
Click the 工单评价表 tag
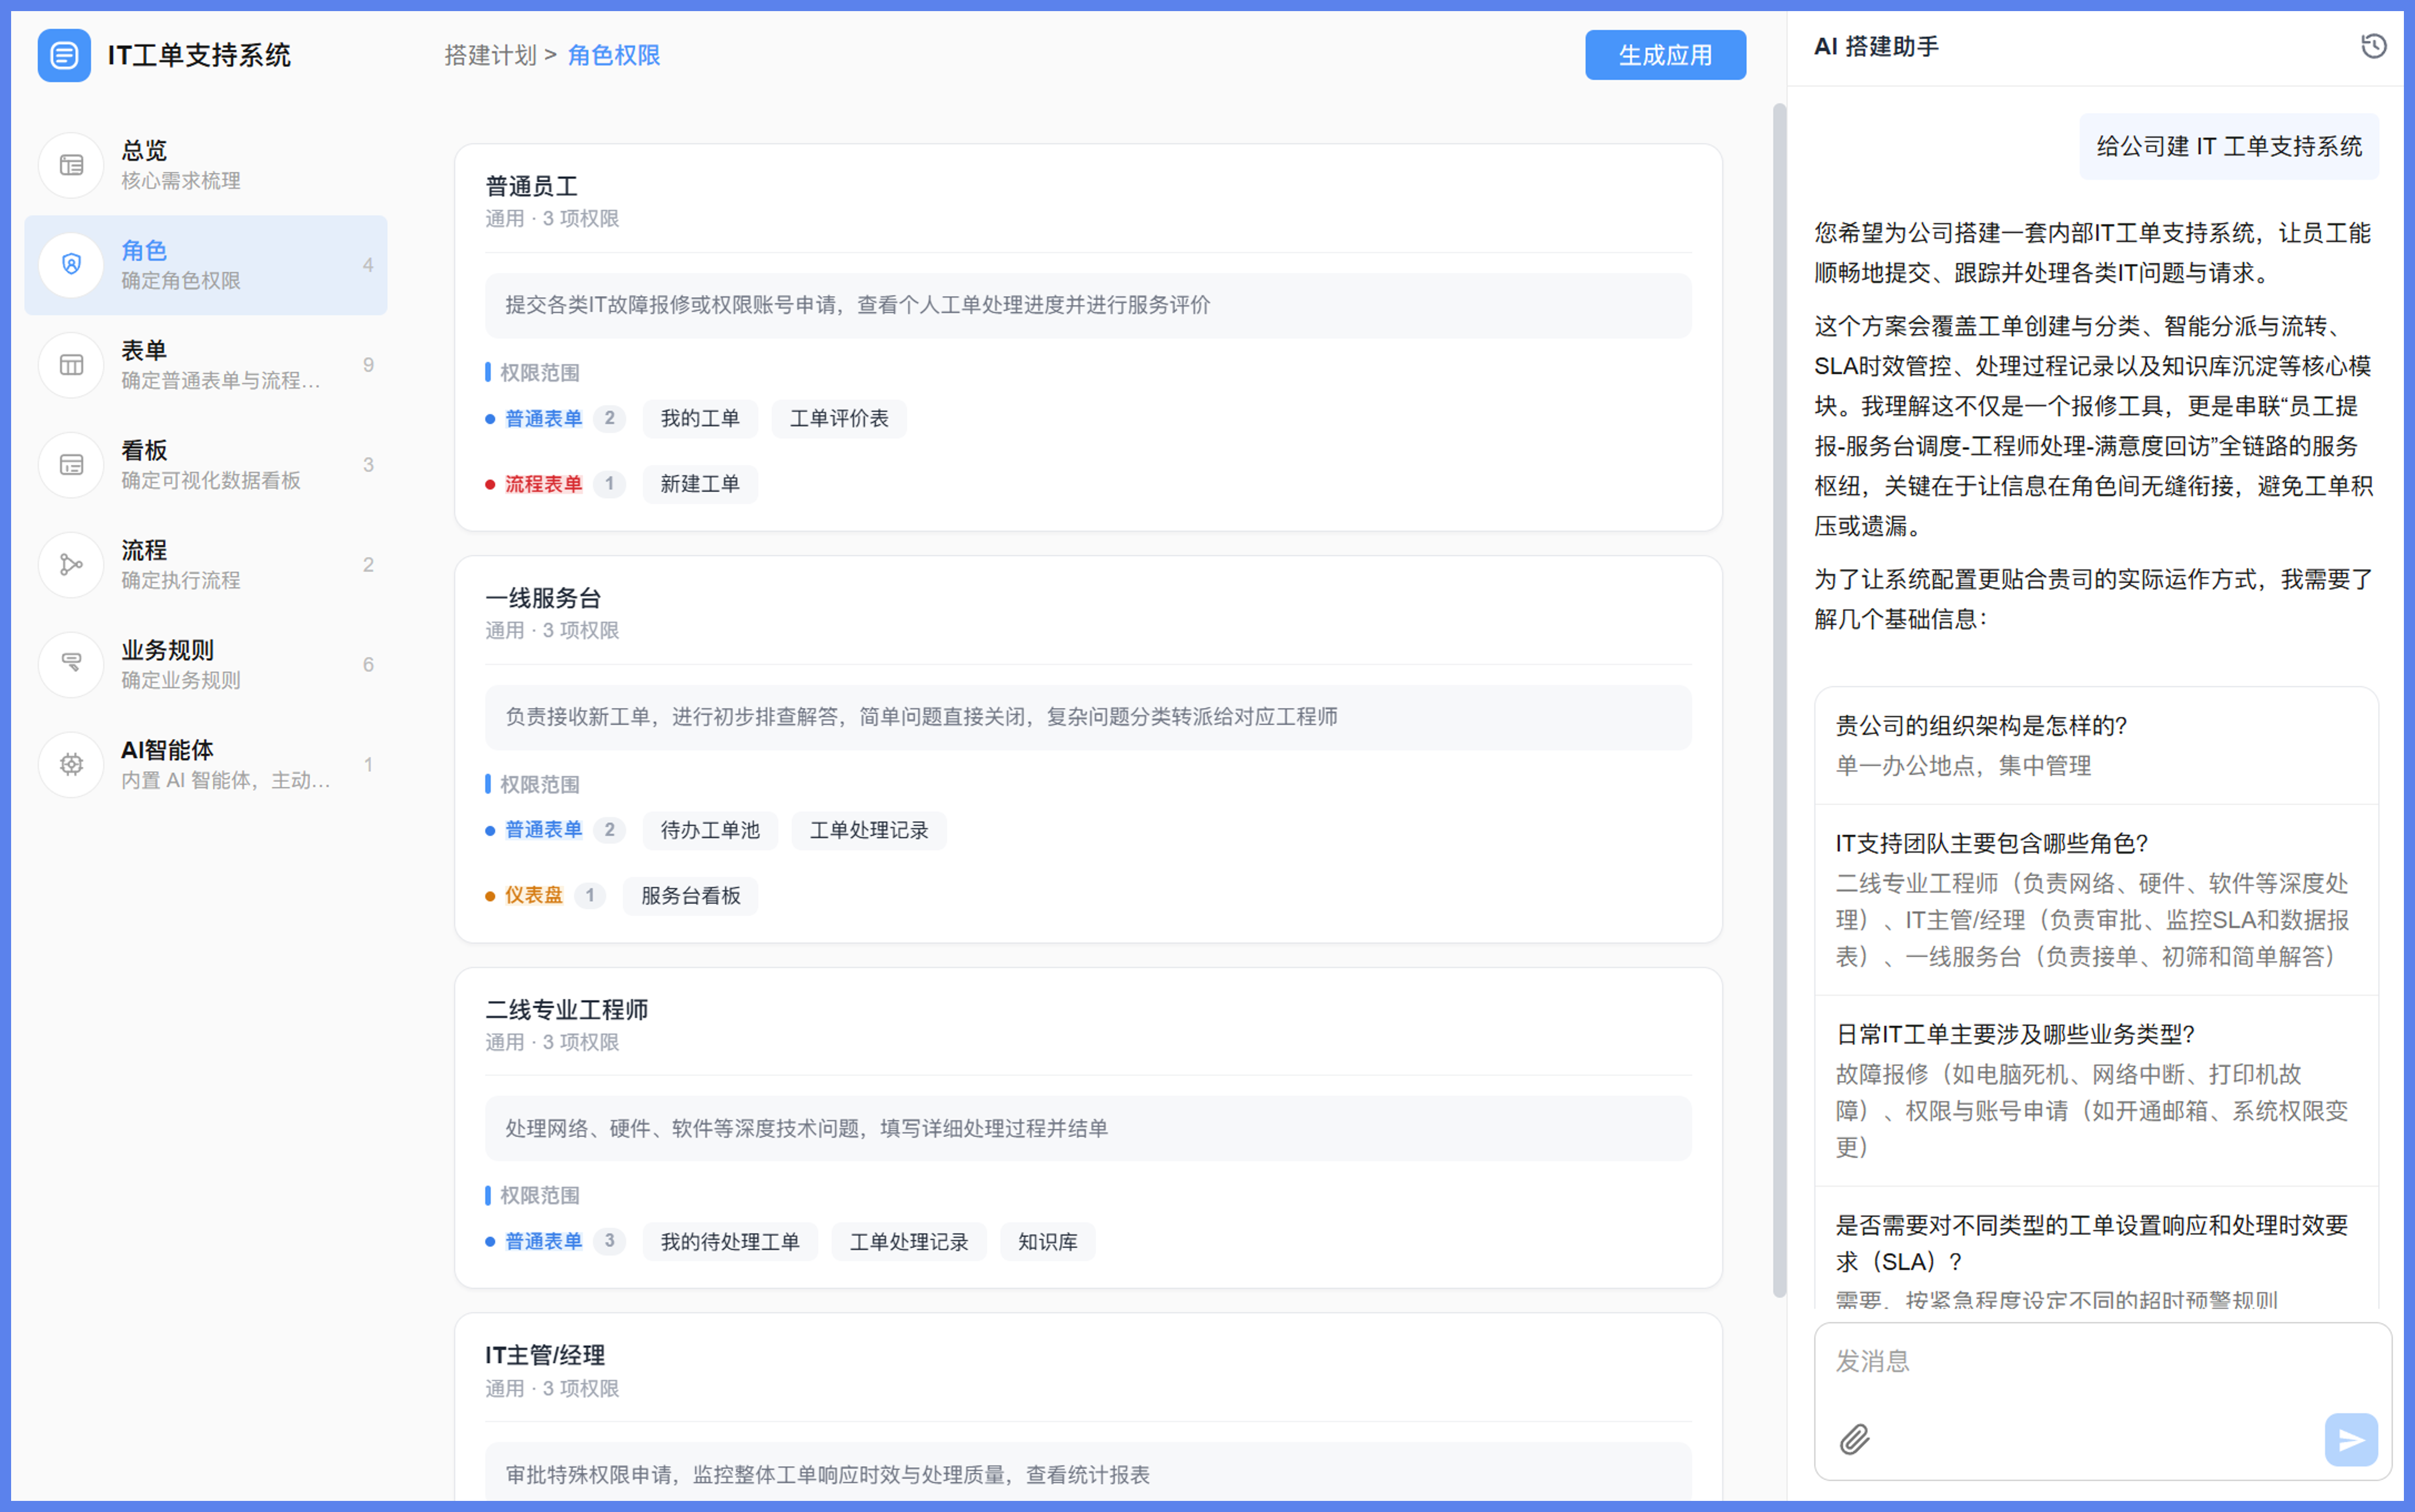[839, 418]
